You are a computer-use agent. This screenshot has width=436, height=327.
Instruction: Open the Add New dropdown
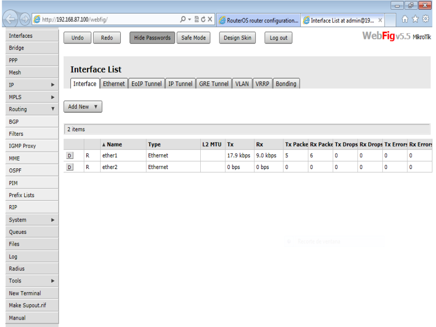[x=83, y=107]
